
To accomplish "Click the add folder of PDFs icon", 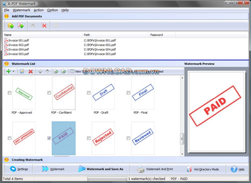I will tap(11, 26).
